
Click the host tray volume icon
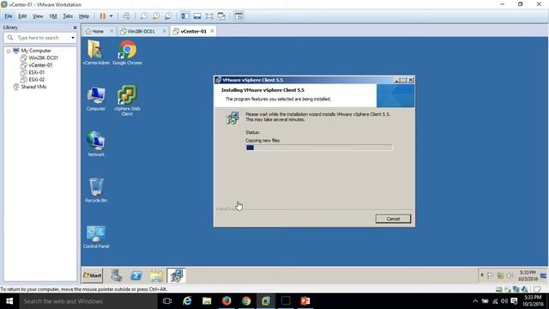[x=504, y=301]
